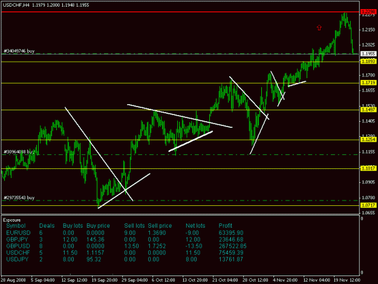Click EURUSD profit value 63395.90
Screen dimensions: 378x284
pos(231,233)
